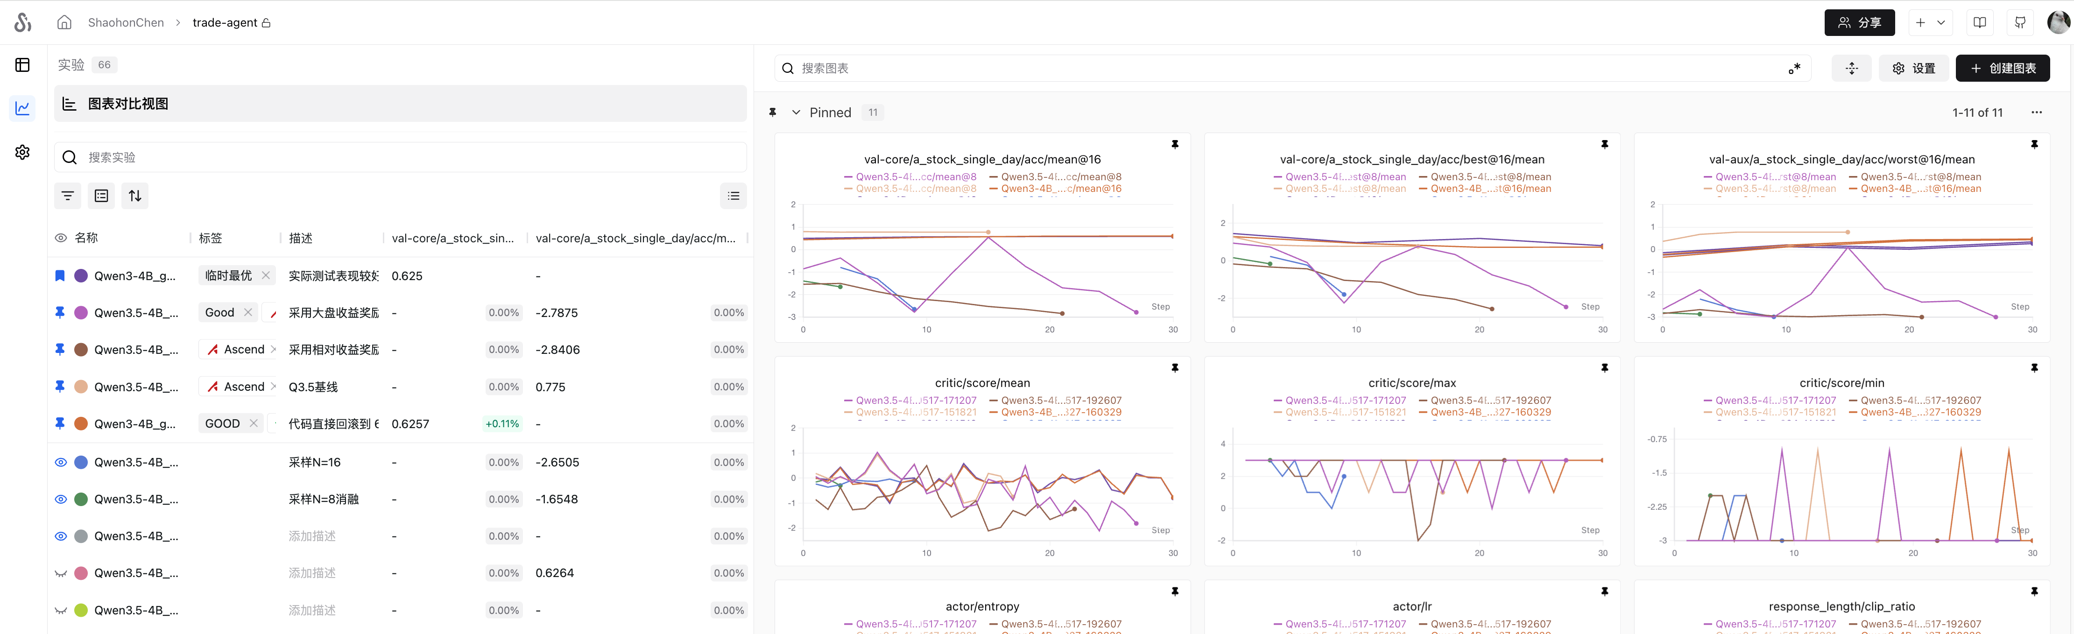Collapse the Pinned charts section
The width and height of the screenshot is (2074, 634).
796,113
